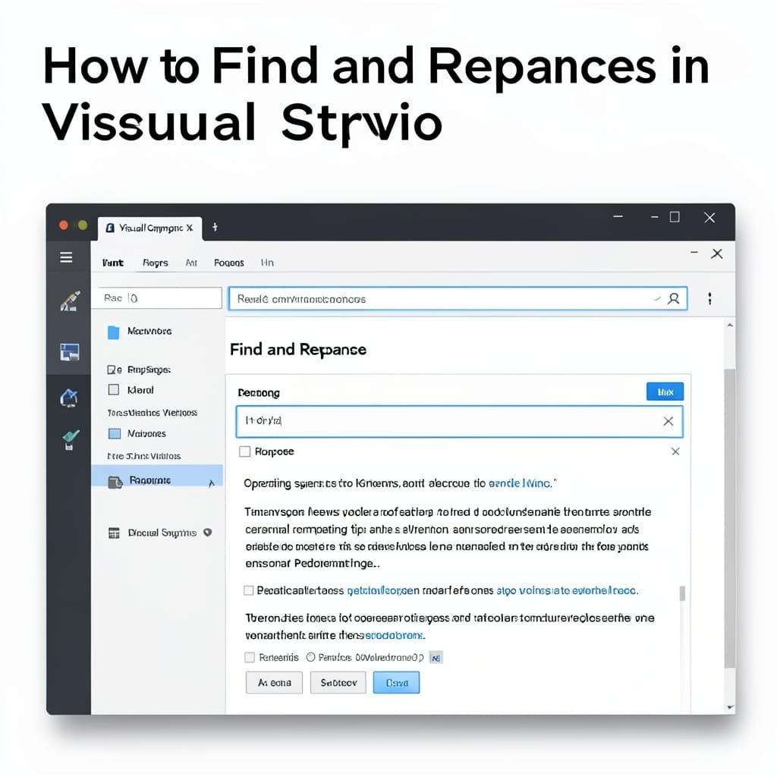Click the blue folder icon next to Macivnore

[114, 332]
